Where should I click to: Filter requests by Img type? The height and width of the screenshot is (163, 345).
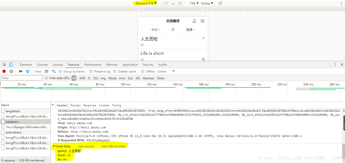coord(103,78)
